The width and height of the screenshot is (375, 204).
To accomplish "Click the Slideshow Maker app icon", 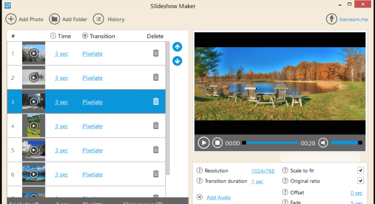I will [x=8, y=6].
